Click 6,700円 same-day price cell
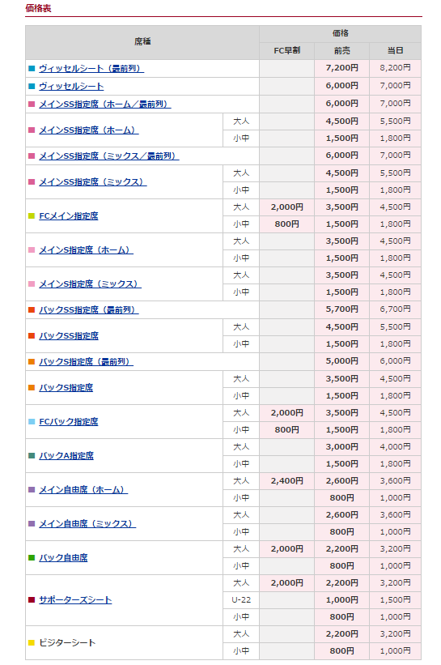 [395, 309]
